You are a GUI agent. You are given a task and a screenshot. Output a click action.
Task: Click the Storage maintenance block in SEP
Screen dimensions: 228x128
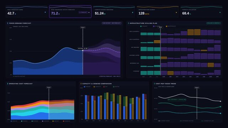[170, 73]
